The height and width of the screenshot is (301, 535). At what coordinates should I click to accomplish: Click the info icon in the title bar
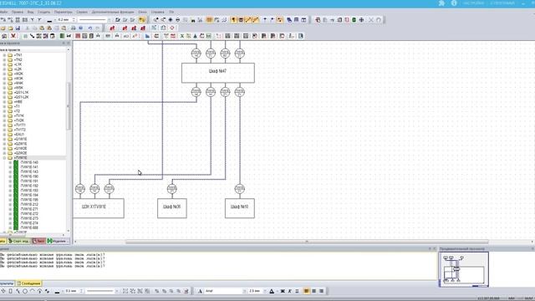point(454,3)
